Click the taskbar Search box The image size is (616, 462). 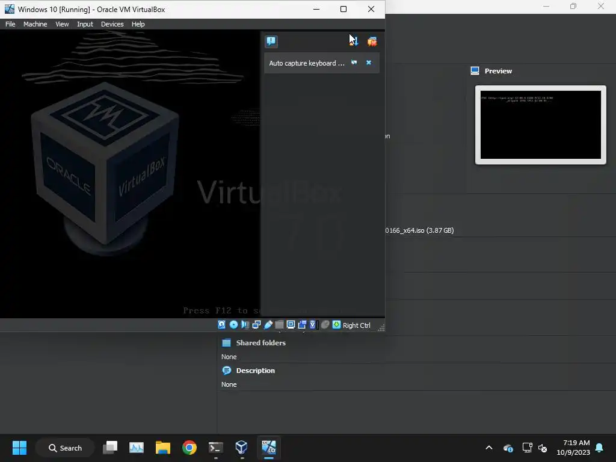pyautogui.click(x=65, y=448)
